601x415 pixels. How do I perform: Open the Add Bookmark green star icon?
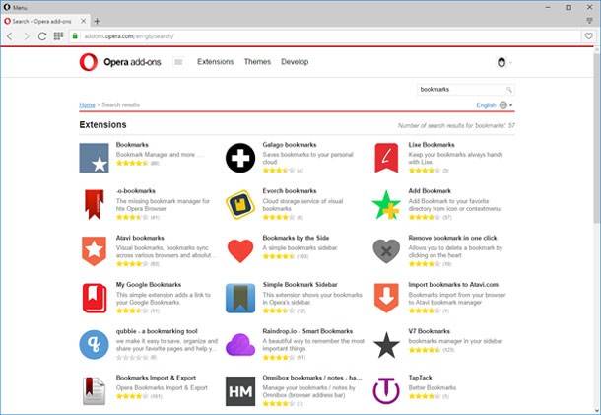pos(386,205)
